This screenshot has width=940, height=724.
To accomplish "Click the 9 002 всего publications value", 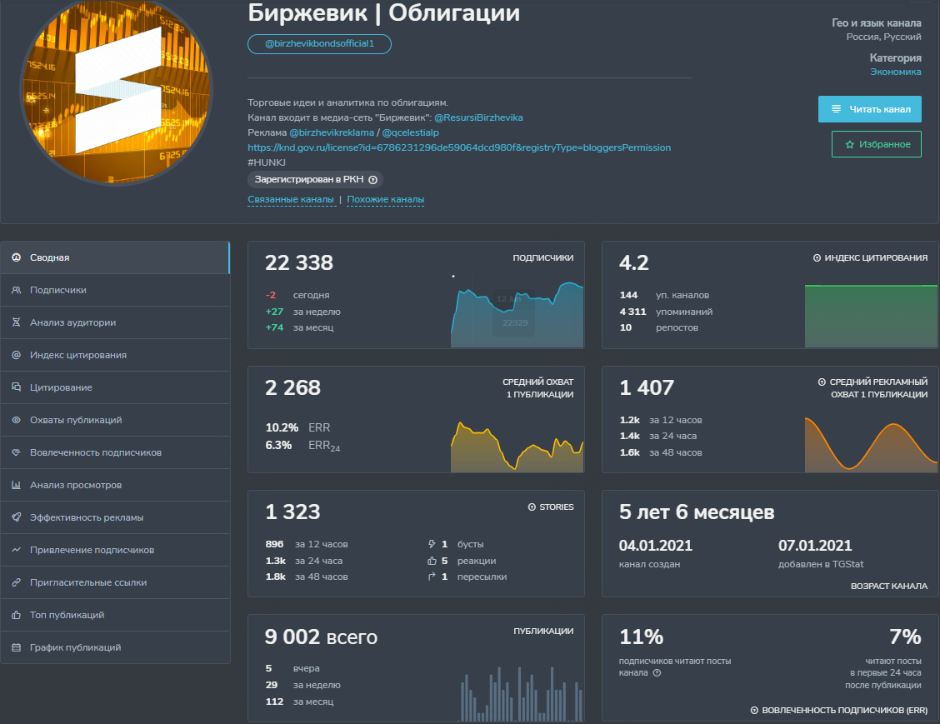I will (x=321, y=637).
